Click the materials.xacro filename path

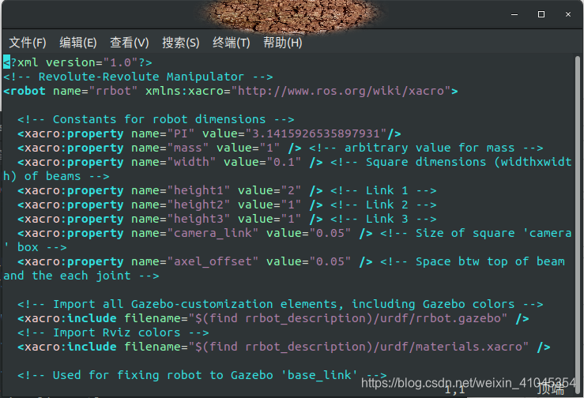tap(359, 347)
